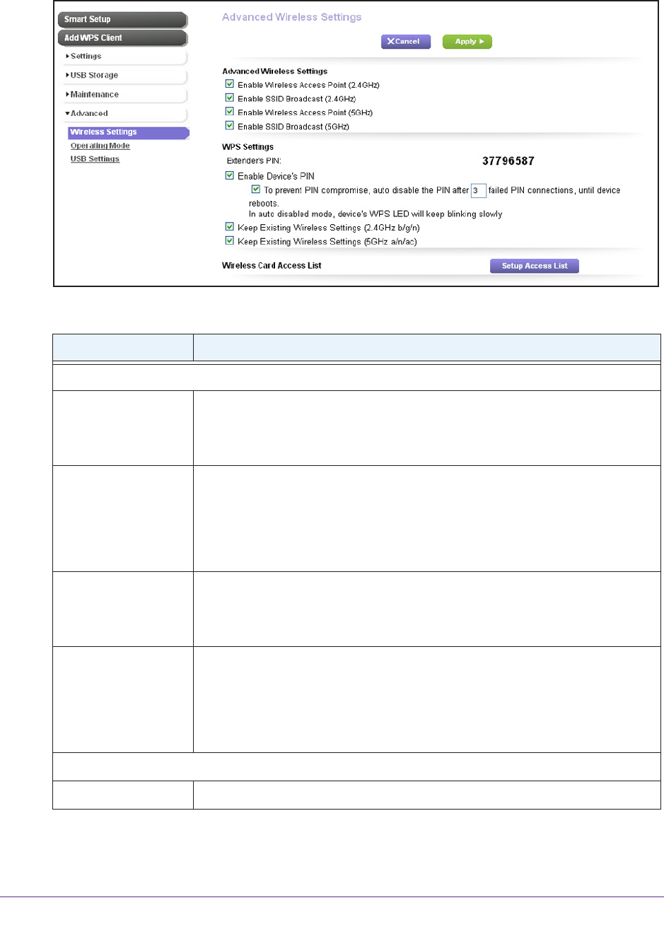Toggle Enable Device's PIN checkbox

[229, 175]
